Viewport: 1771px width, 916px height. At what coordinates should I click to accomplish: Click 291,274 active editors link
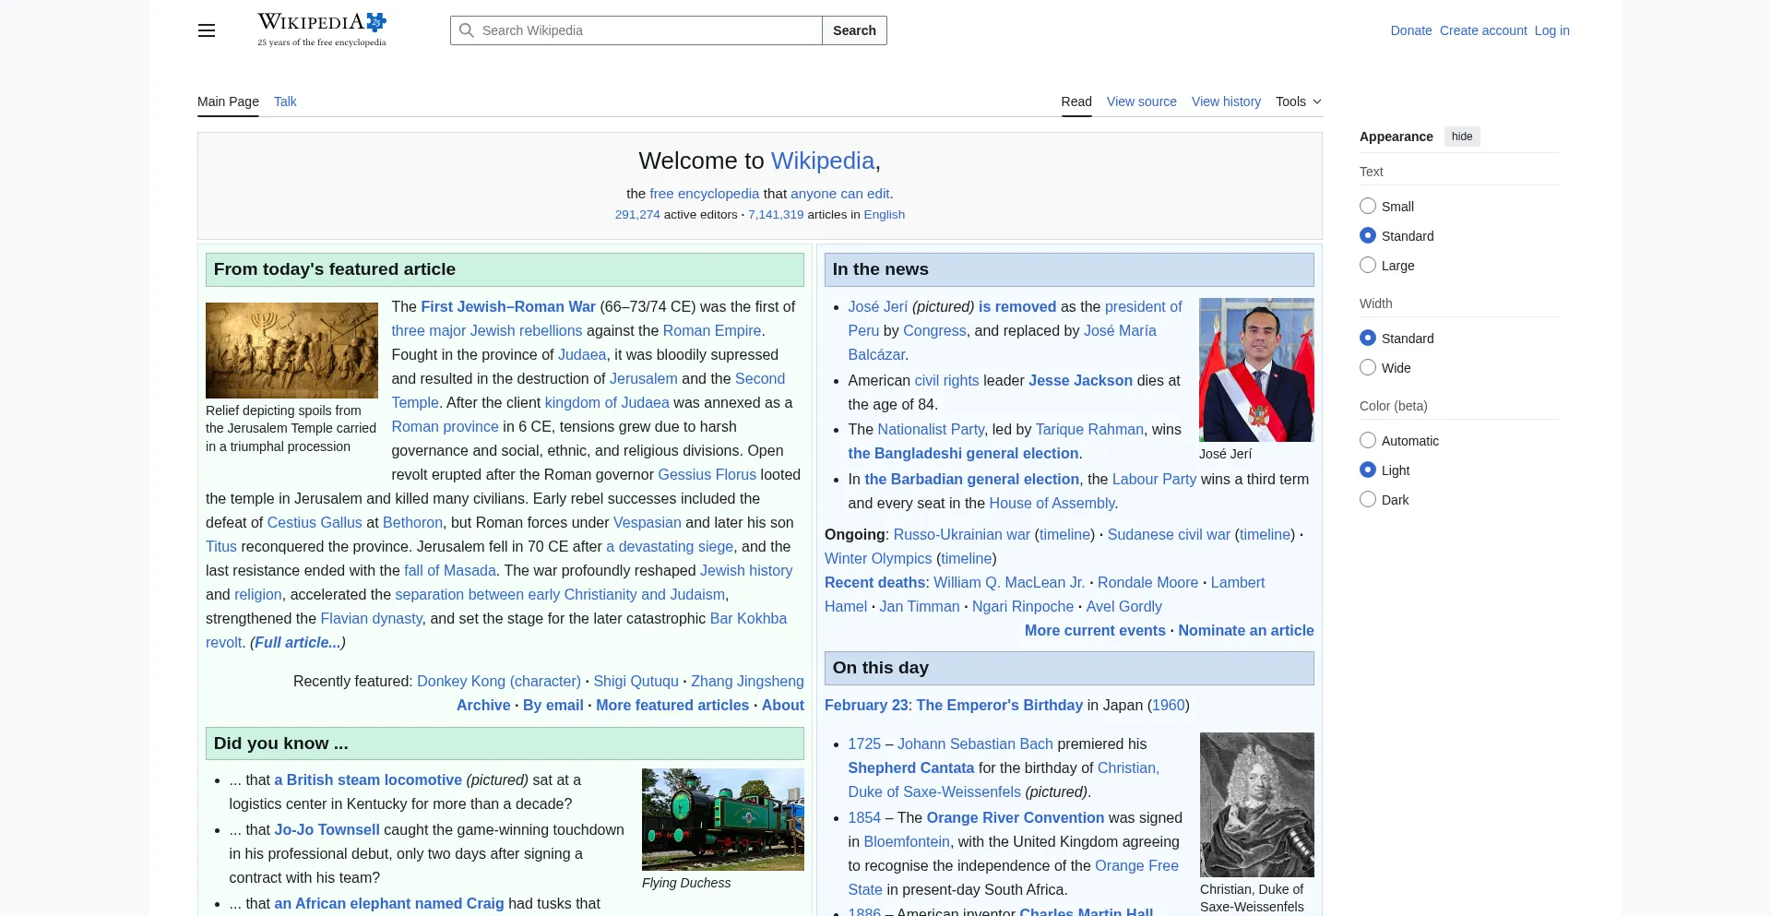click(x=637, y=214)
